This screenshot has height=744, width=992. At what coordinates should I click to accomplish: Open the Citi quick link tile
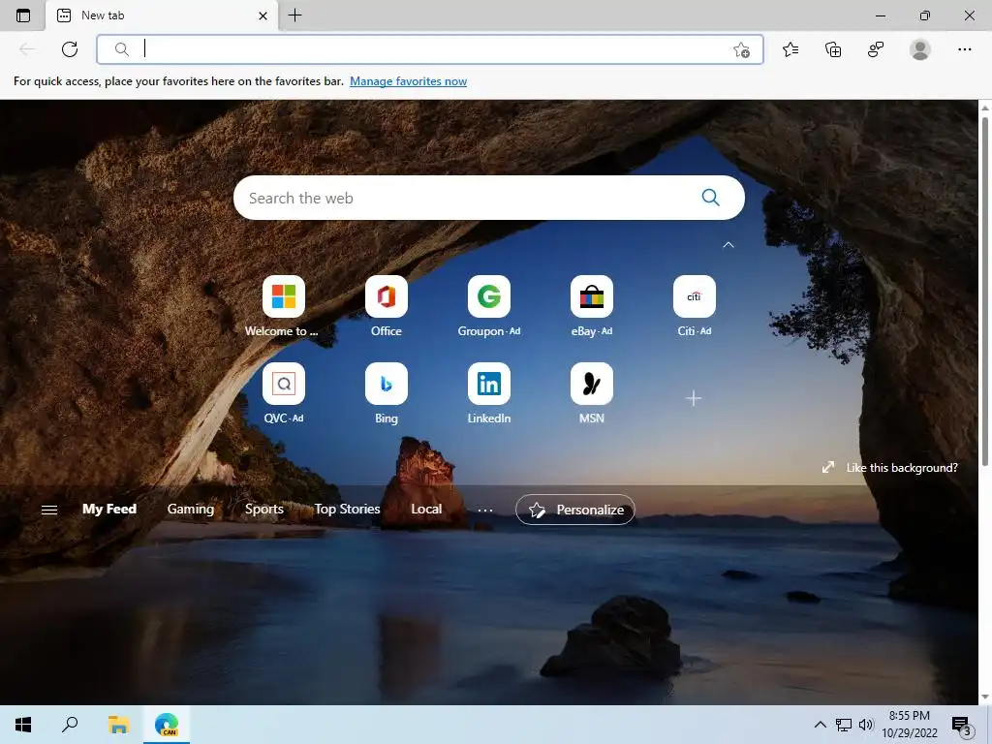pos(694,307)
